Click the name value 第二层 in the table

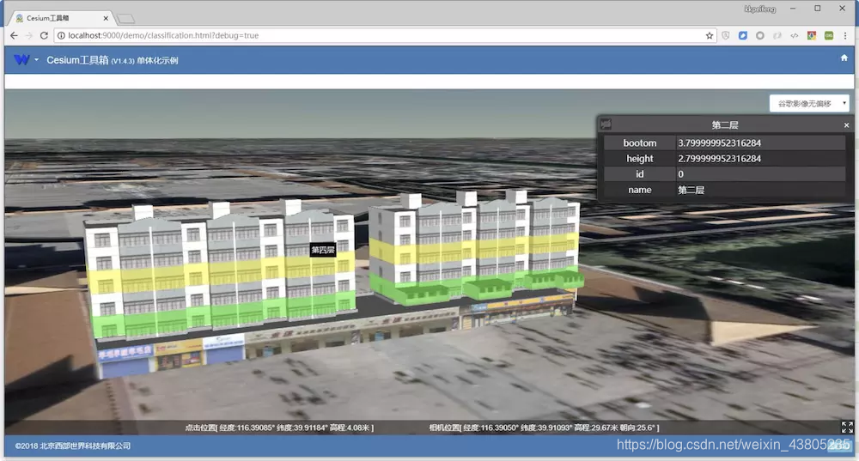coord(691,190)
